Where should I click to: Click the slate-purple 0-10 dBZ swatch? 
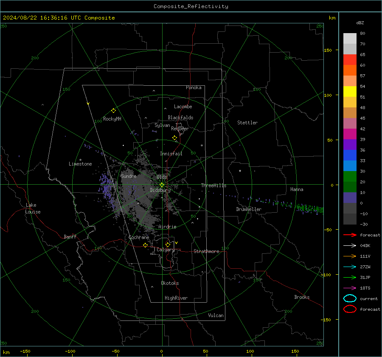(350, 198)
